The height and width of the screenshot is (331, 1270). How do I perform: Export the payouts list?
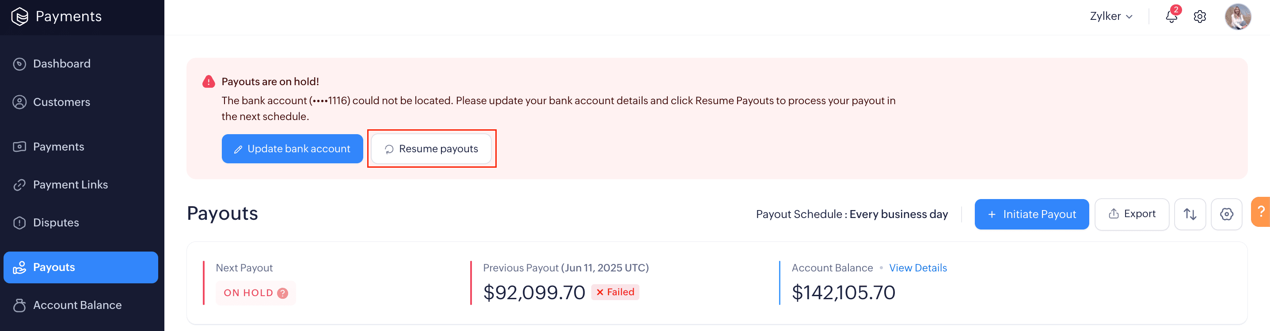pos(1131,214)
